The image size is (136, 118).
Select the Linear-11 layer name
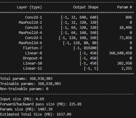pos(33,68)
